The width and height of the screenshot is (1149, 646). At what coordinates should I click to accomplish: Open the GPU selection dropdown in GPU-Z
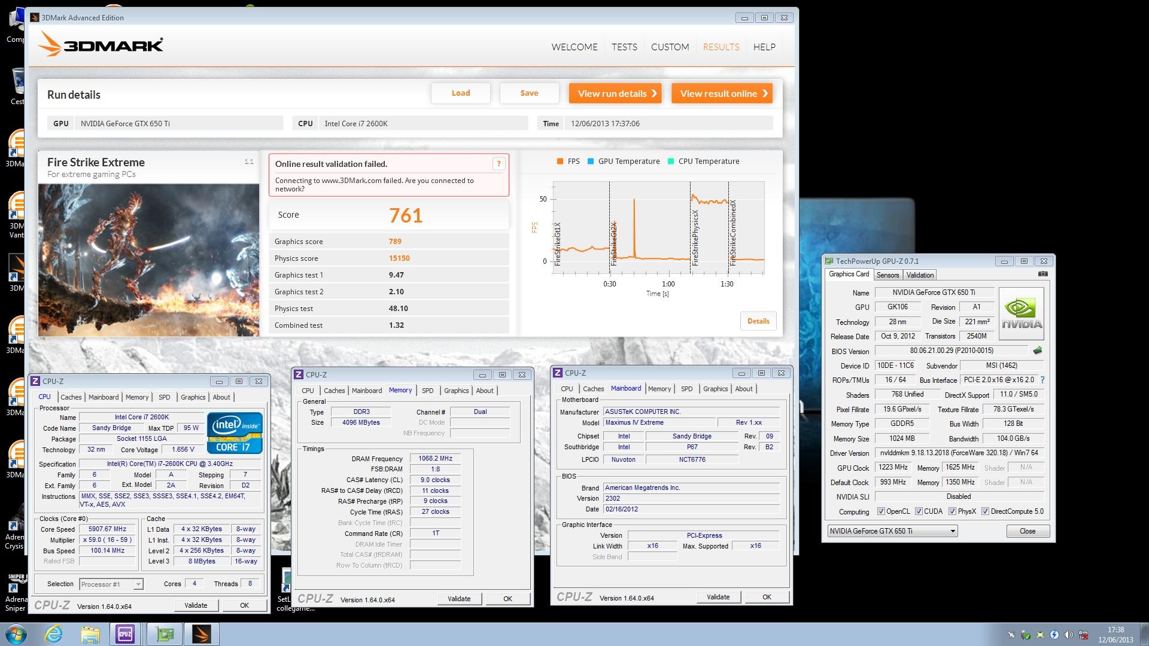tap(892, 531)
